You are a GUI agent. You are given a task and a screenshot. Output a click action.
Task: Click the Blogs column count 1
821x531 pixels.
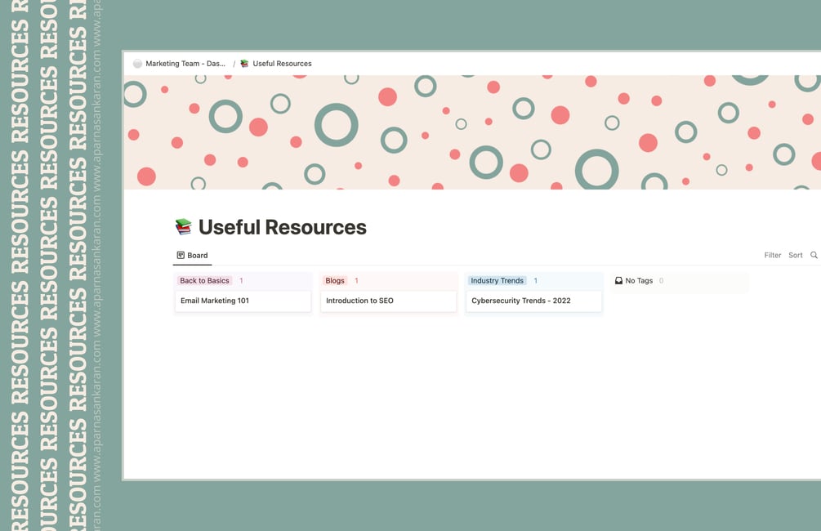tap(356, 281)
